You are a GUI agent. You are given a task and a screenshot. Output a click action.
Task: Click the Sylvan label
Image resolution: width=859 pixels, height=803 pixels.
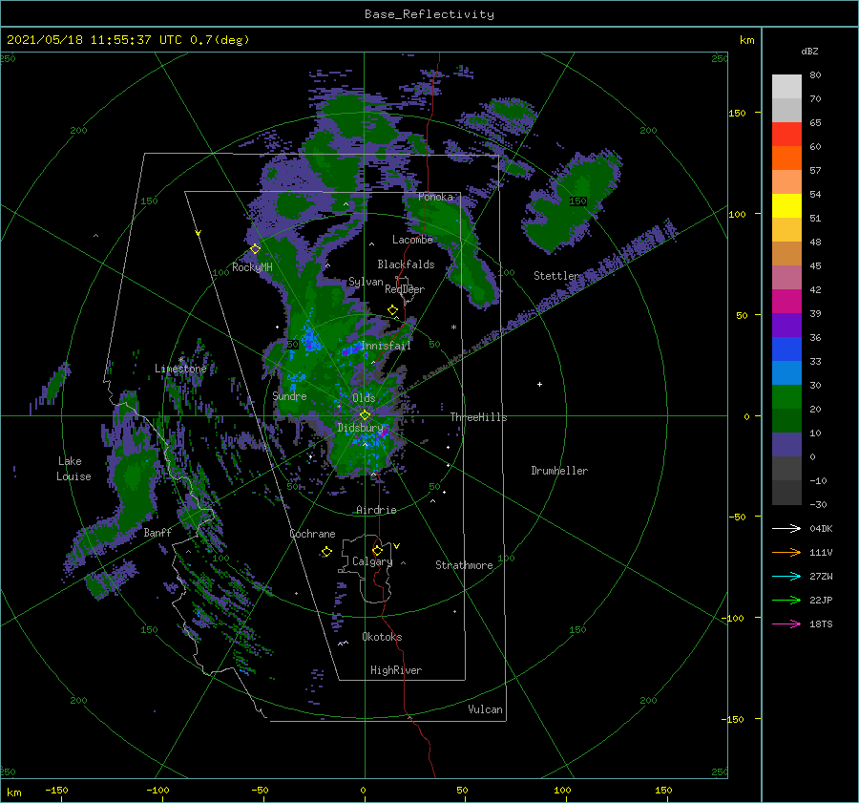click(366, 282)
